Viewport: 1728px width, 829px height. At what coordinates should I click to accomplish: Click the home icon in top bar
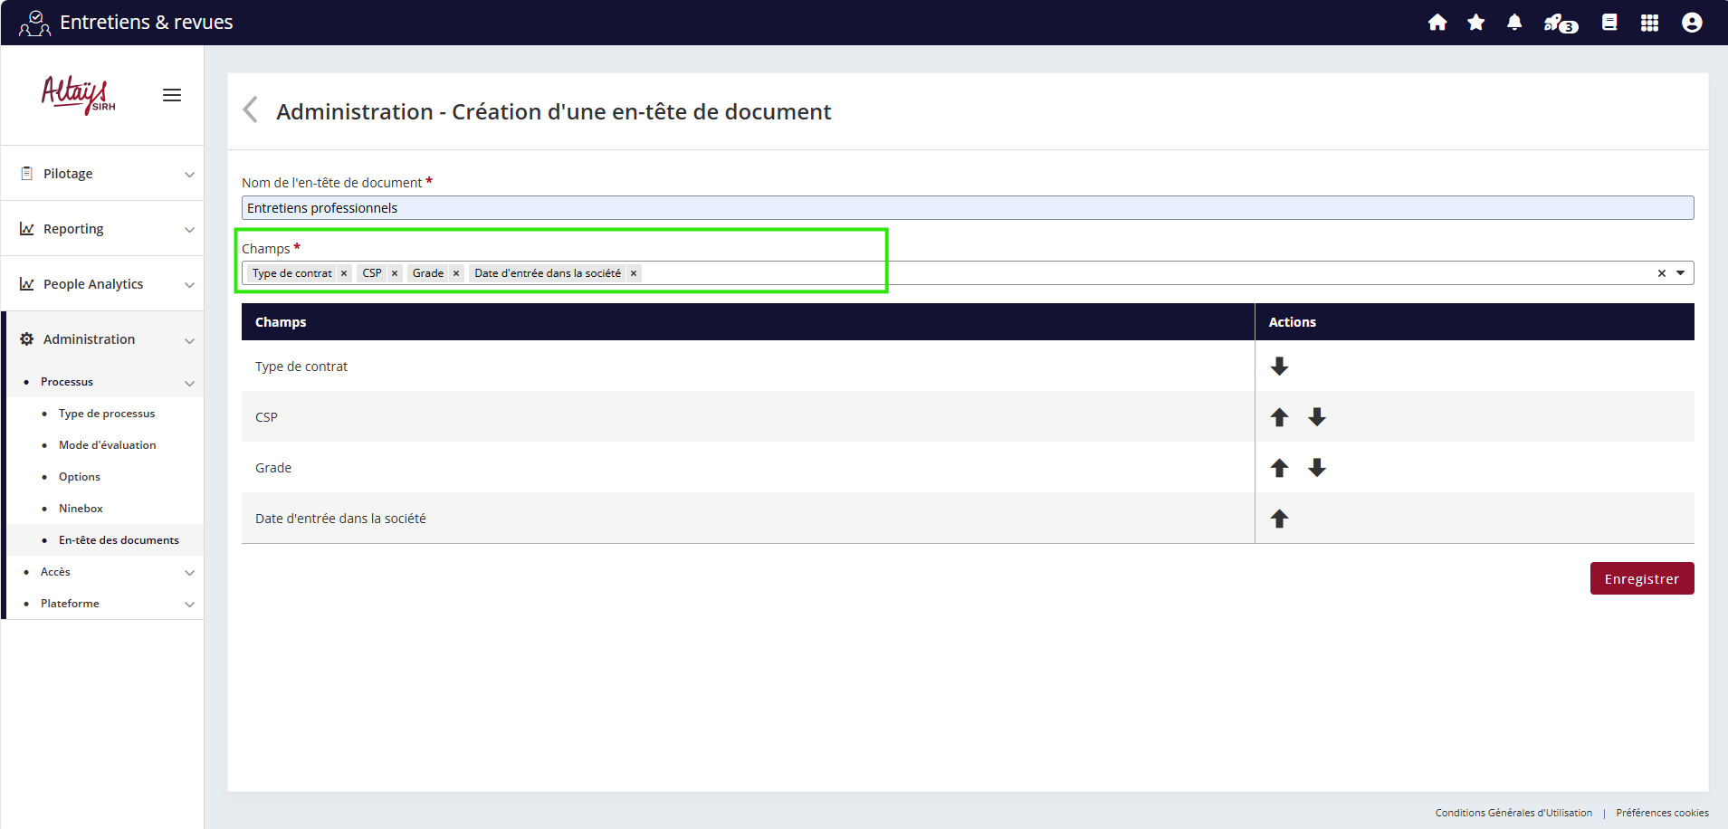1437,23
